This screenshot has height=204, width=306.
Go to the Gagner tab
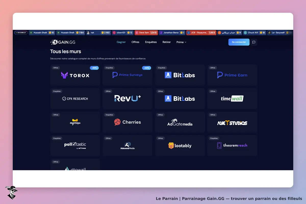click(x=121, y=42)
